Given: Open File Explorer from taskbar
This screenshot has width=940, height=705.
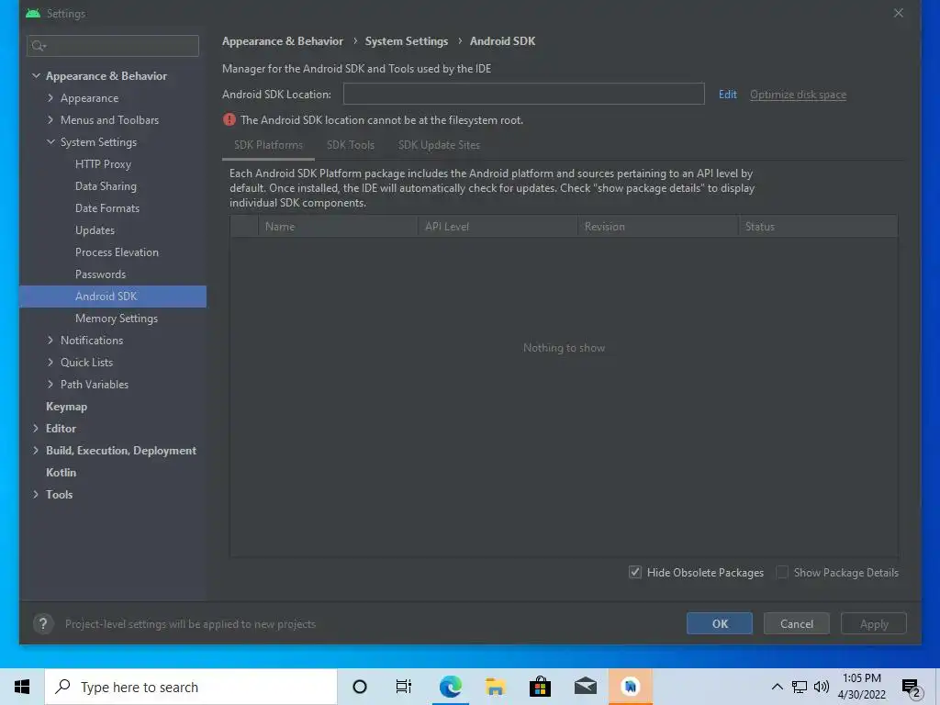Looking at the screenshot, I should coord(495,687).
